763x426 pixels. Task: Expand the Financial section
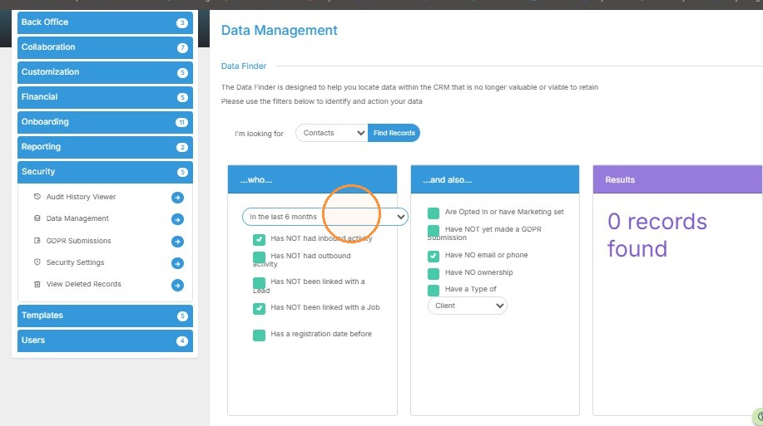pos(105,97)
